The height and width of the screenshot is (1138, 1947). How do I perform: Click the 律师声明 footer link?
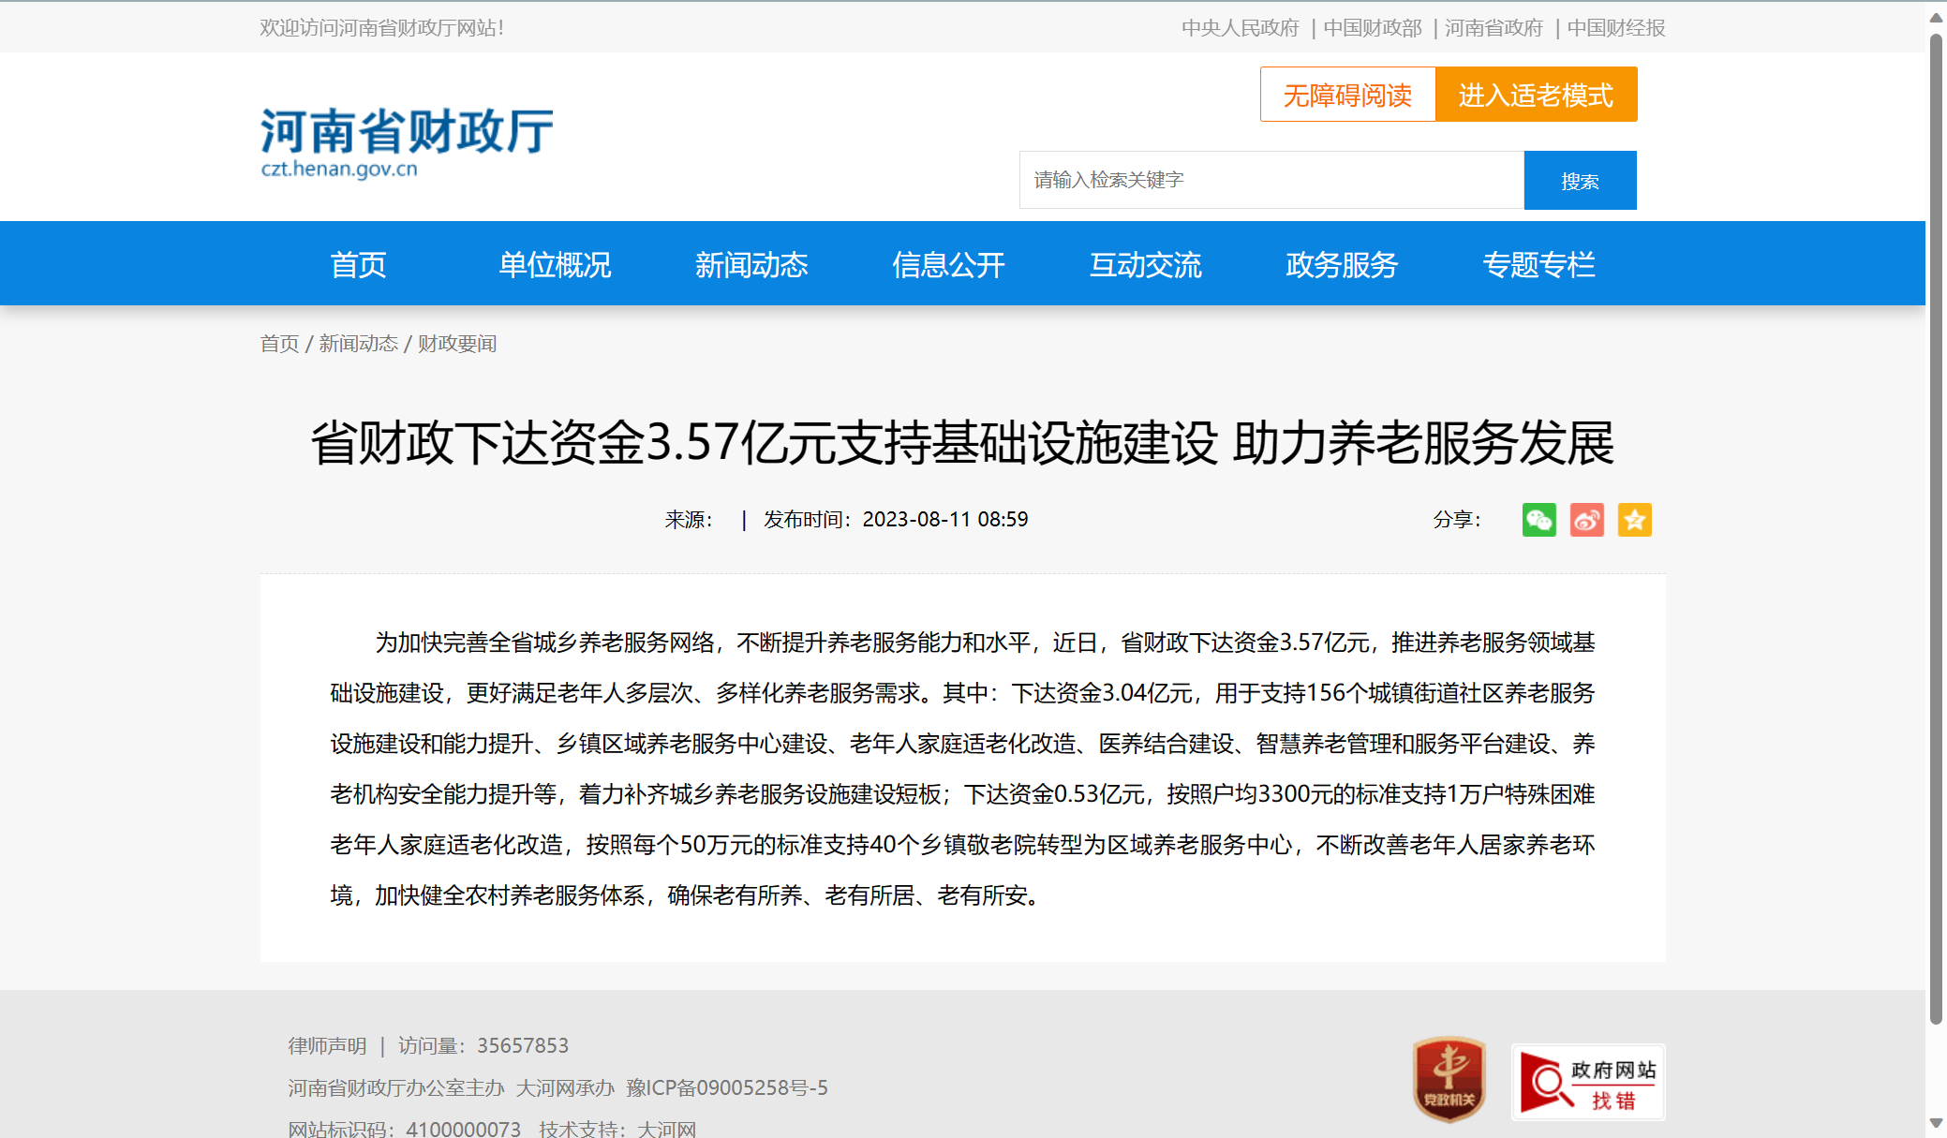pos(326,1045)
